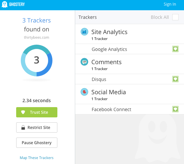The image size is (184, 164).
Task: Click the Trust Site button
Action: pyautogui.click(x=37, y=112)
